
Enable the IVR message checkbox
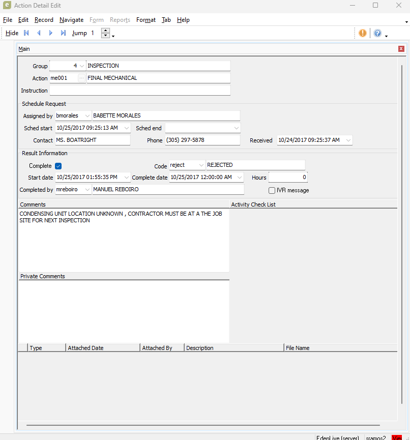click(272, 190)
